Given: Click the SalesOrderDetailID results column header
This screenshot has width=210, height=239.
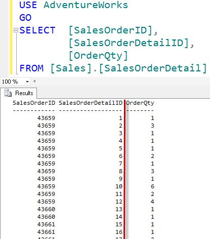Looking at the screenshot, I should (x=91, y=103).
